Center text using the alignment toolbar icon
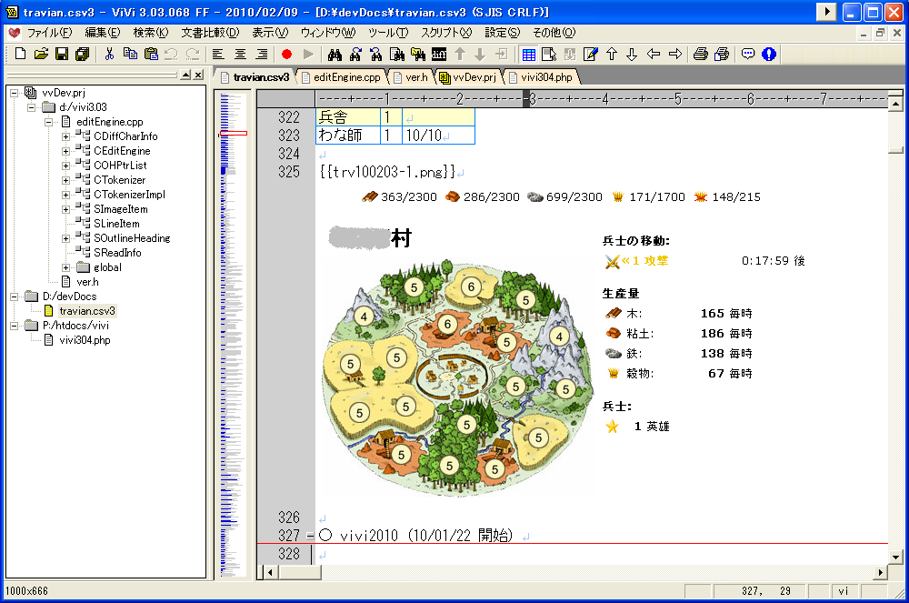Image resolution: width=909 pixels, height=603 pixels. click(240, 54)
